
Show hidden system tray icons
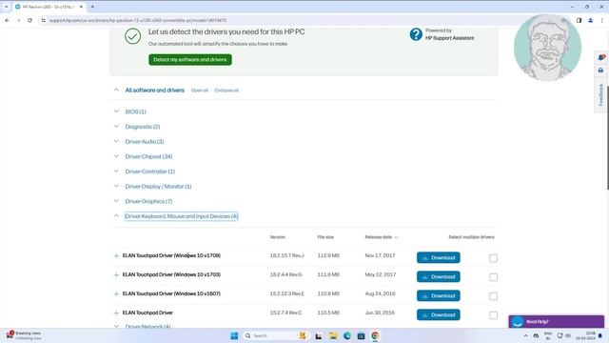click(525, 335)
